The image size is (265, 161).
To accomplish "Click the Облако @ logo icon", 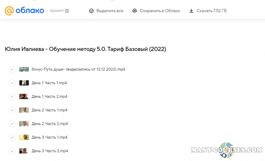I will (x=9, y=11).
